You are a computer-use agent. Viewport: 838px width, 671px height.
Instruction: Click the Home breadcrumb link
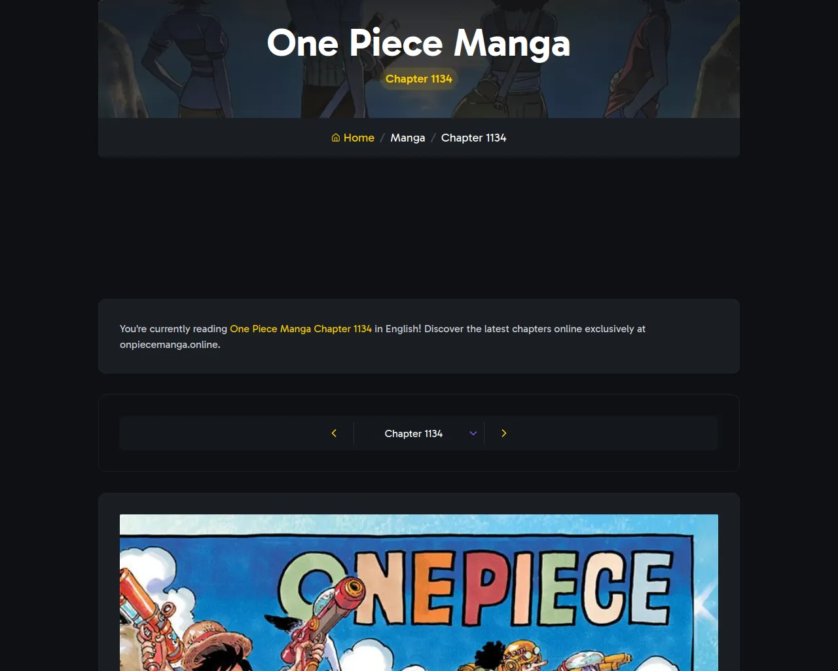pyautogui.click(x=353, y=138)
